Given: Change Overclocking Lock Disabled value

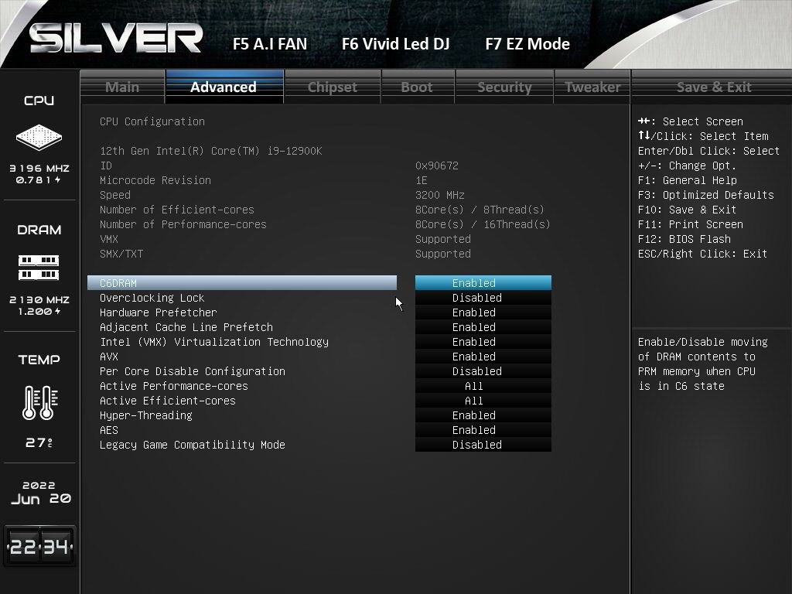Looking at the screenshot, I should (483, 298).
